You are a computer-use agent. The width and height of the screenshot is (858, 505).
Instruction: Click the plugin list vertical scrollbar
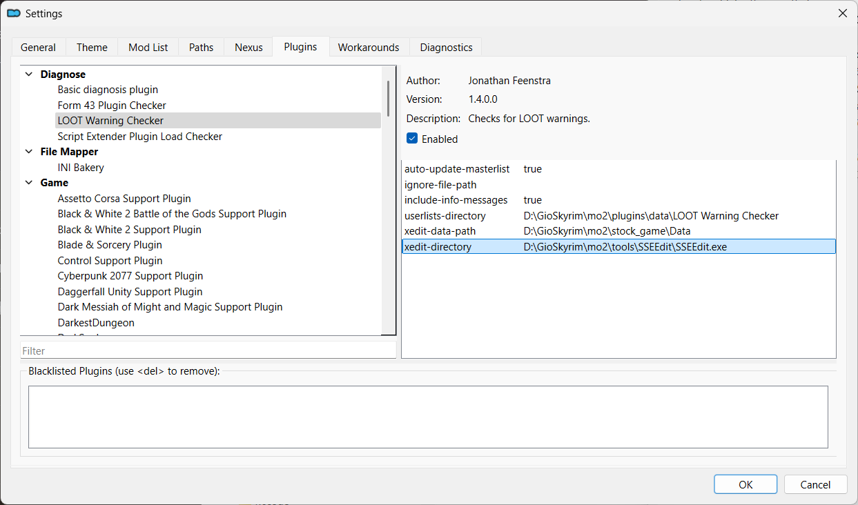click(388, 99)
